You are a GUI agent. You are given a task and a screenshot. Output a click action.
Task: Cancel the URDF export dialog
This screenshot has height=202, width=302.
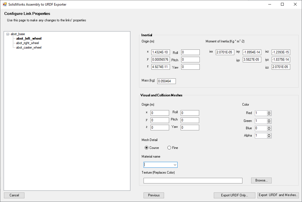click(14, 195)
